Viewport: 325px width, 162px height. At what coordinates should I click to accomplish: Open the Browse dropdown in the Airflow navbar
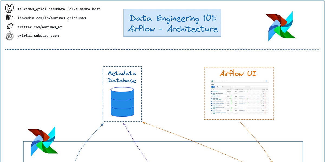click(x=226, y=81)
